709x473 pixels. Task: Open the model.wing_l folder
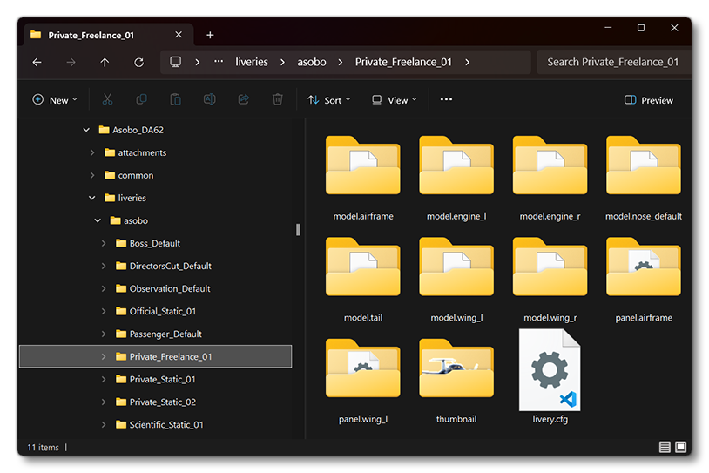pos(456,280)
